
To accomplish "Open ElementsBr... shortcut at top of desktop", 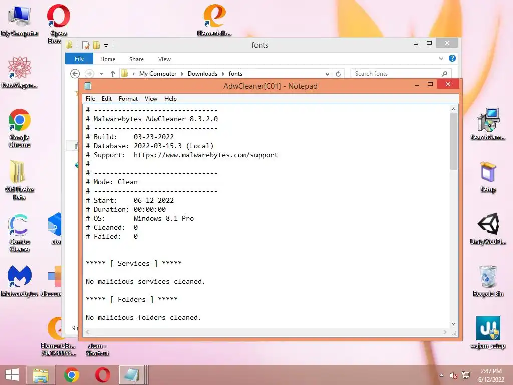I will pyautogui.click(x=214, y=20).
